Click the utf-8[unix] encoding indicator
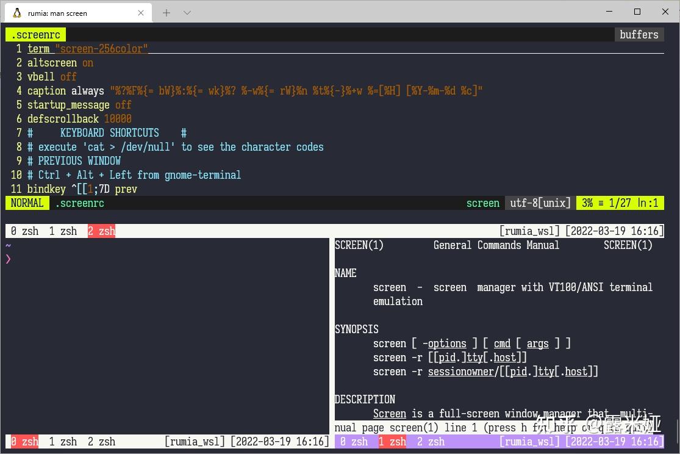Screen dimensions: 680x454 point(539,203)
